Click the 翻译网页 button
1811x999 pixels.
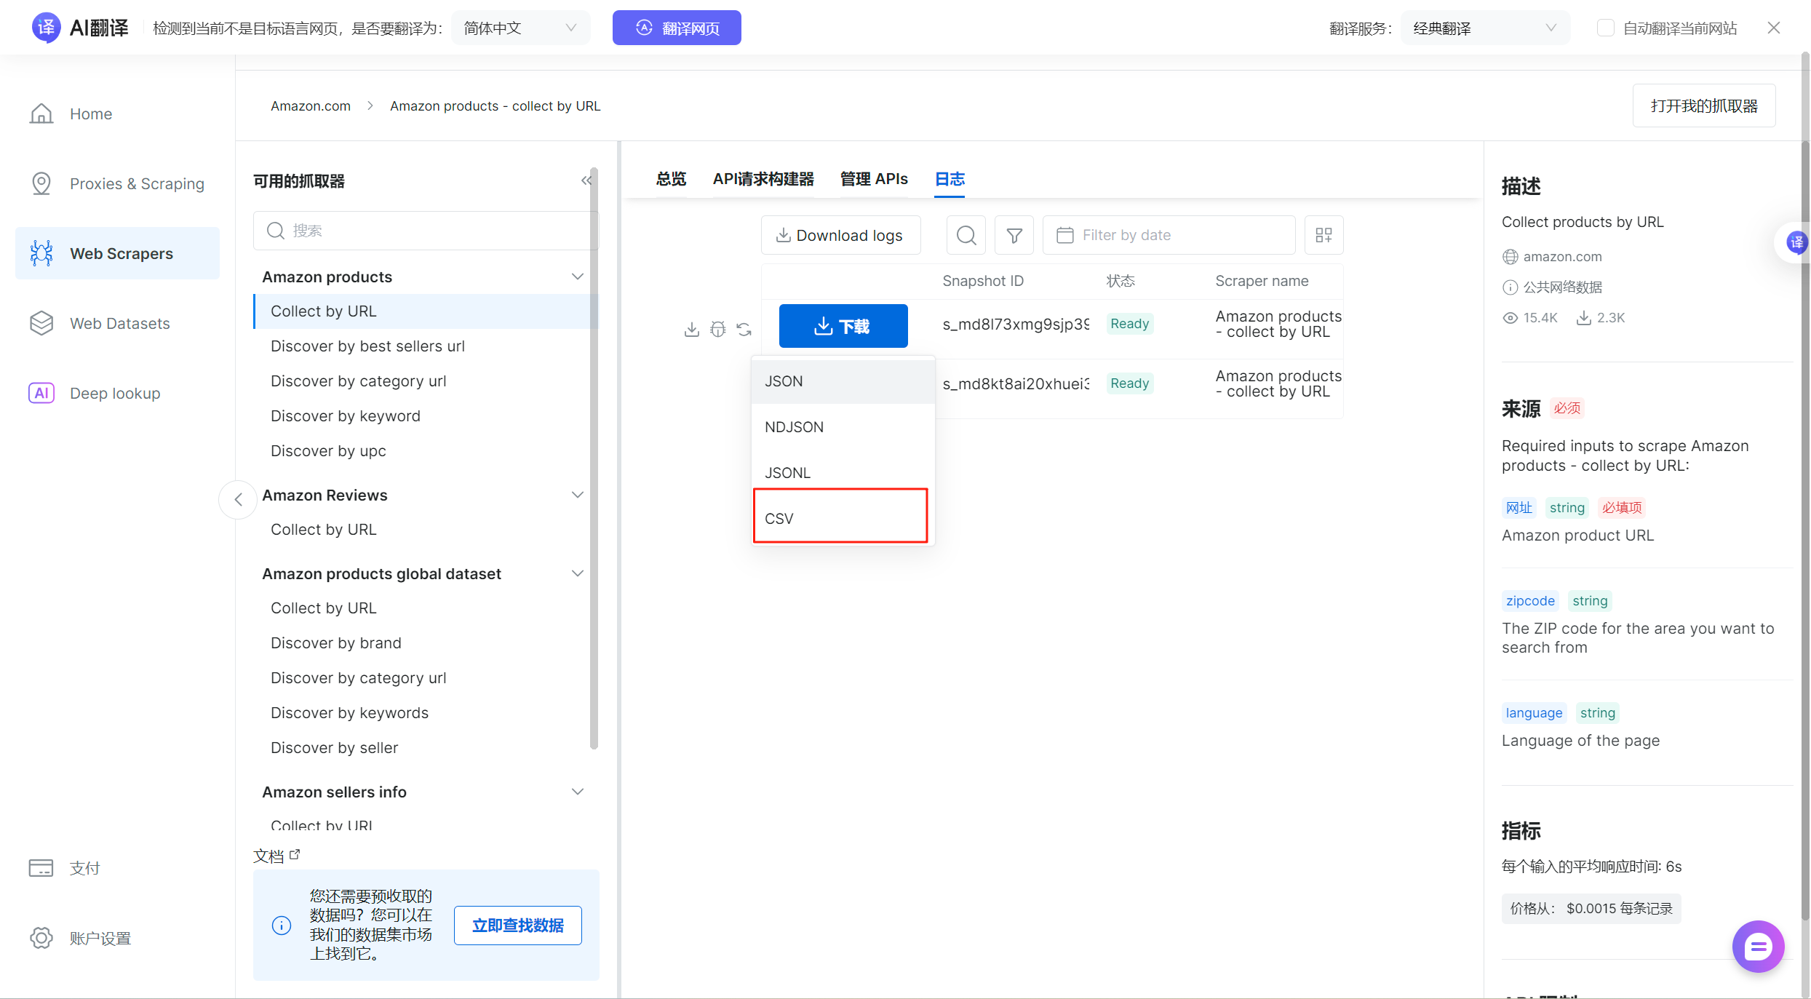click(677, 28)
